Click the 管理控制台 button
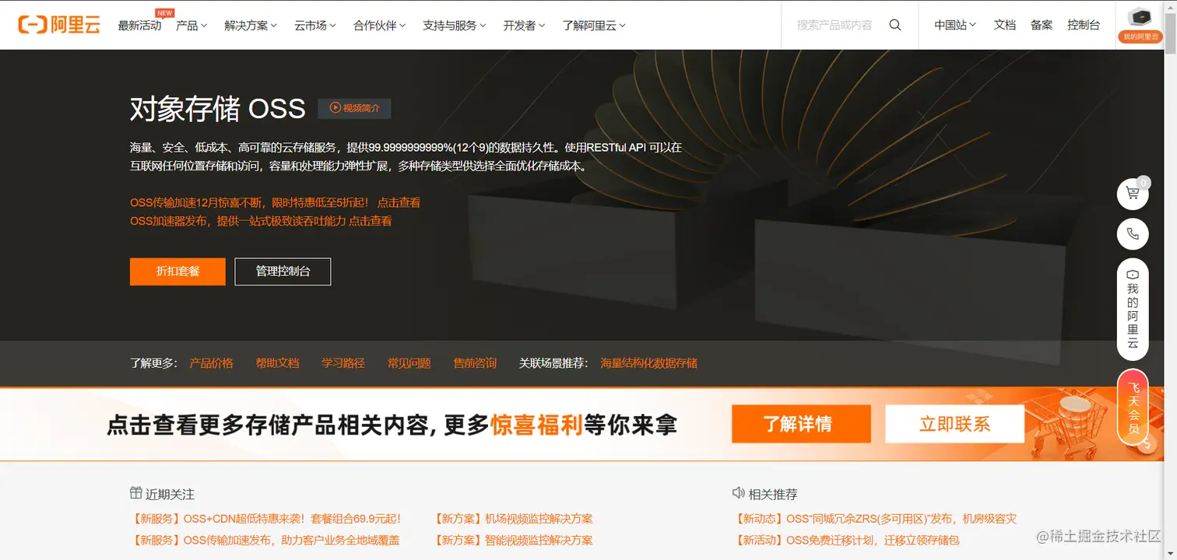Viewport: 1177px width, 560px height. pyautogui.click(x=283, y=271)
